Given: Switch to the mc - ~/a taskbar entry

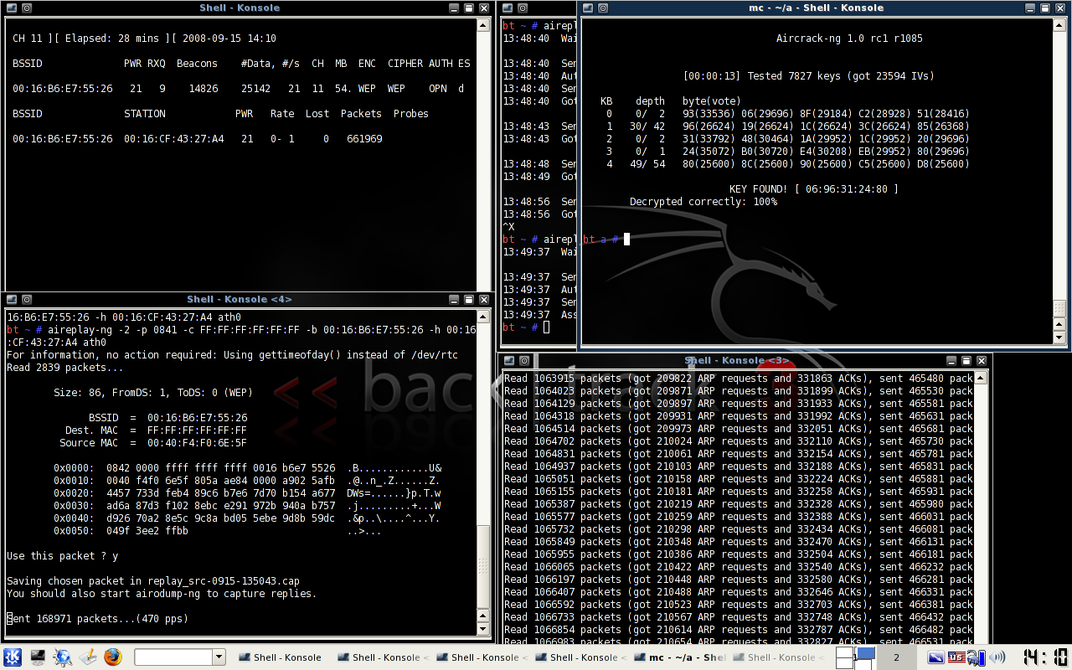Looking at the screenshot, I should tap(682, 657).
